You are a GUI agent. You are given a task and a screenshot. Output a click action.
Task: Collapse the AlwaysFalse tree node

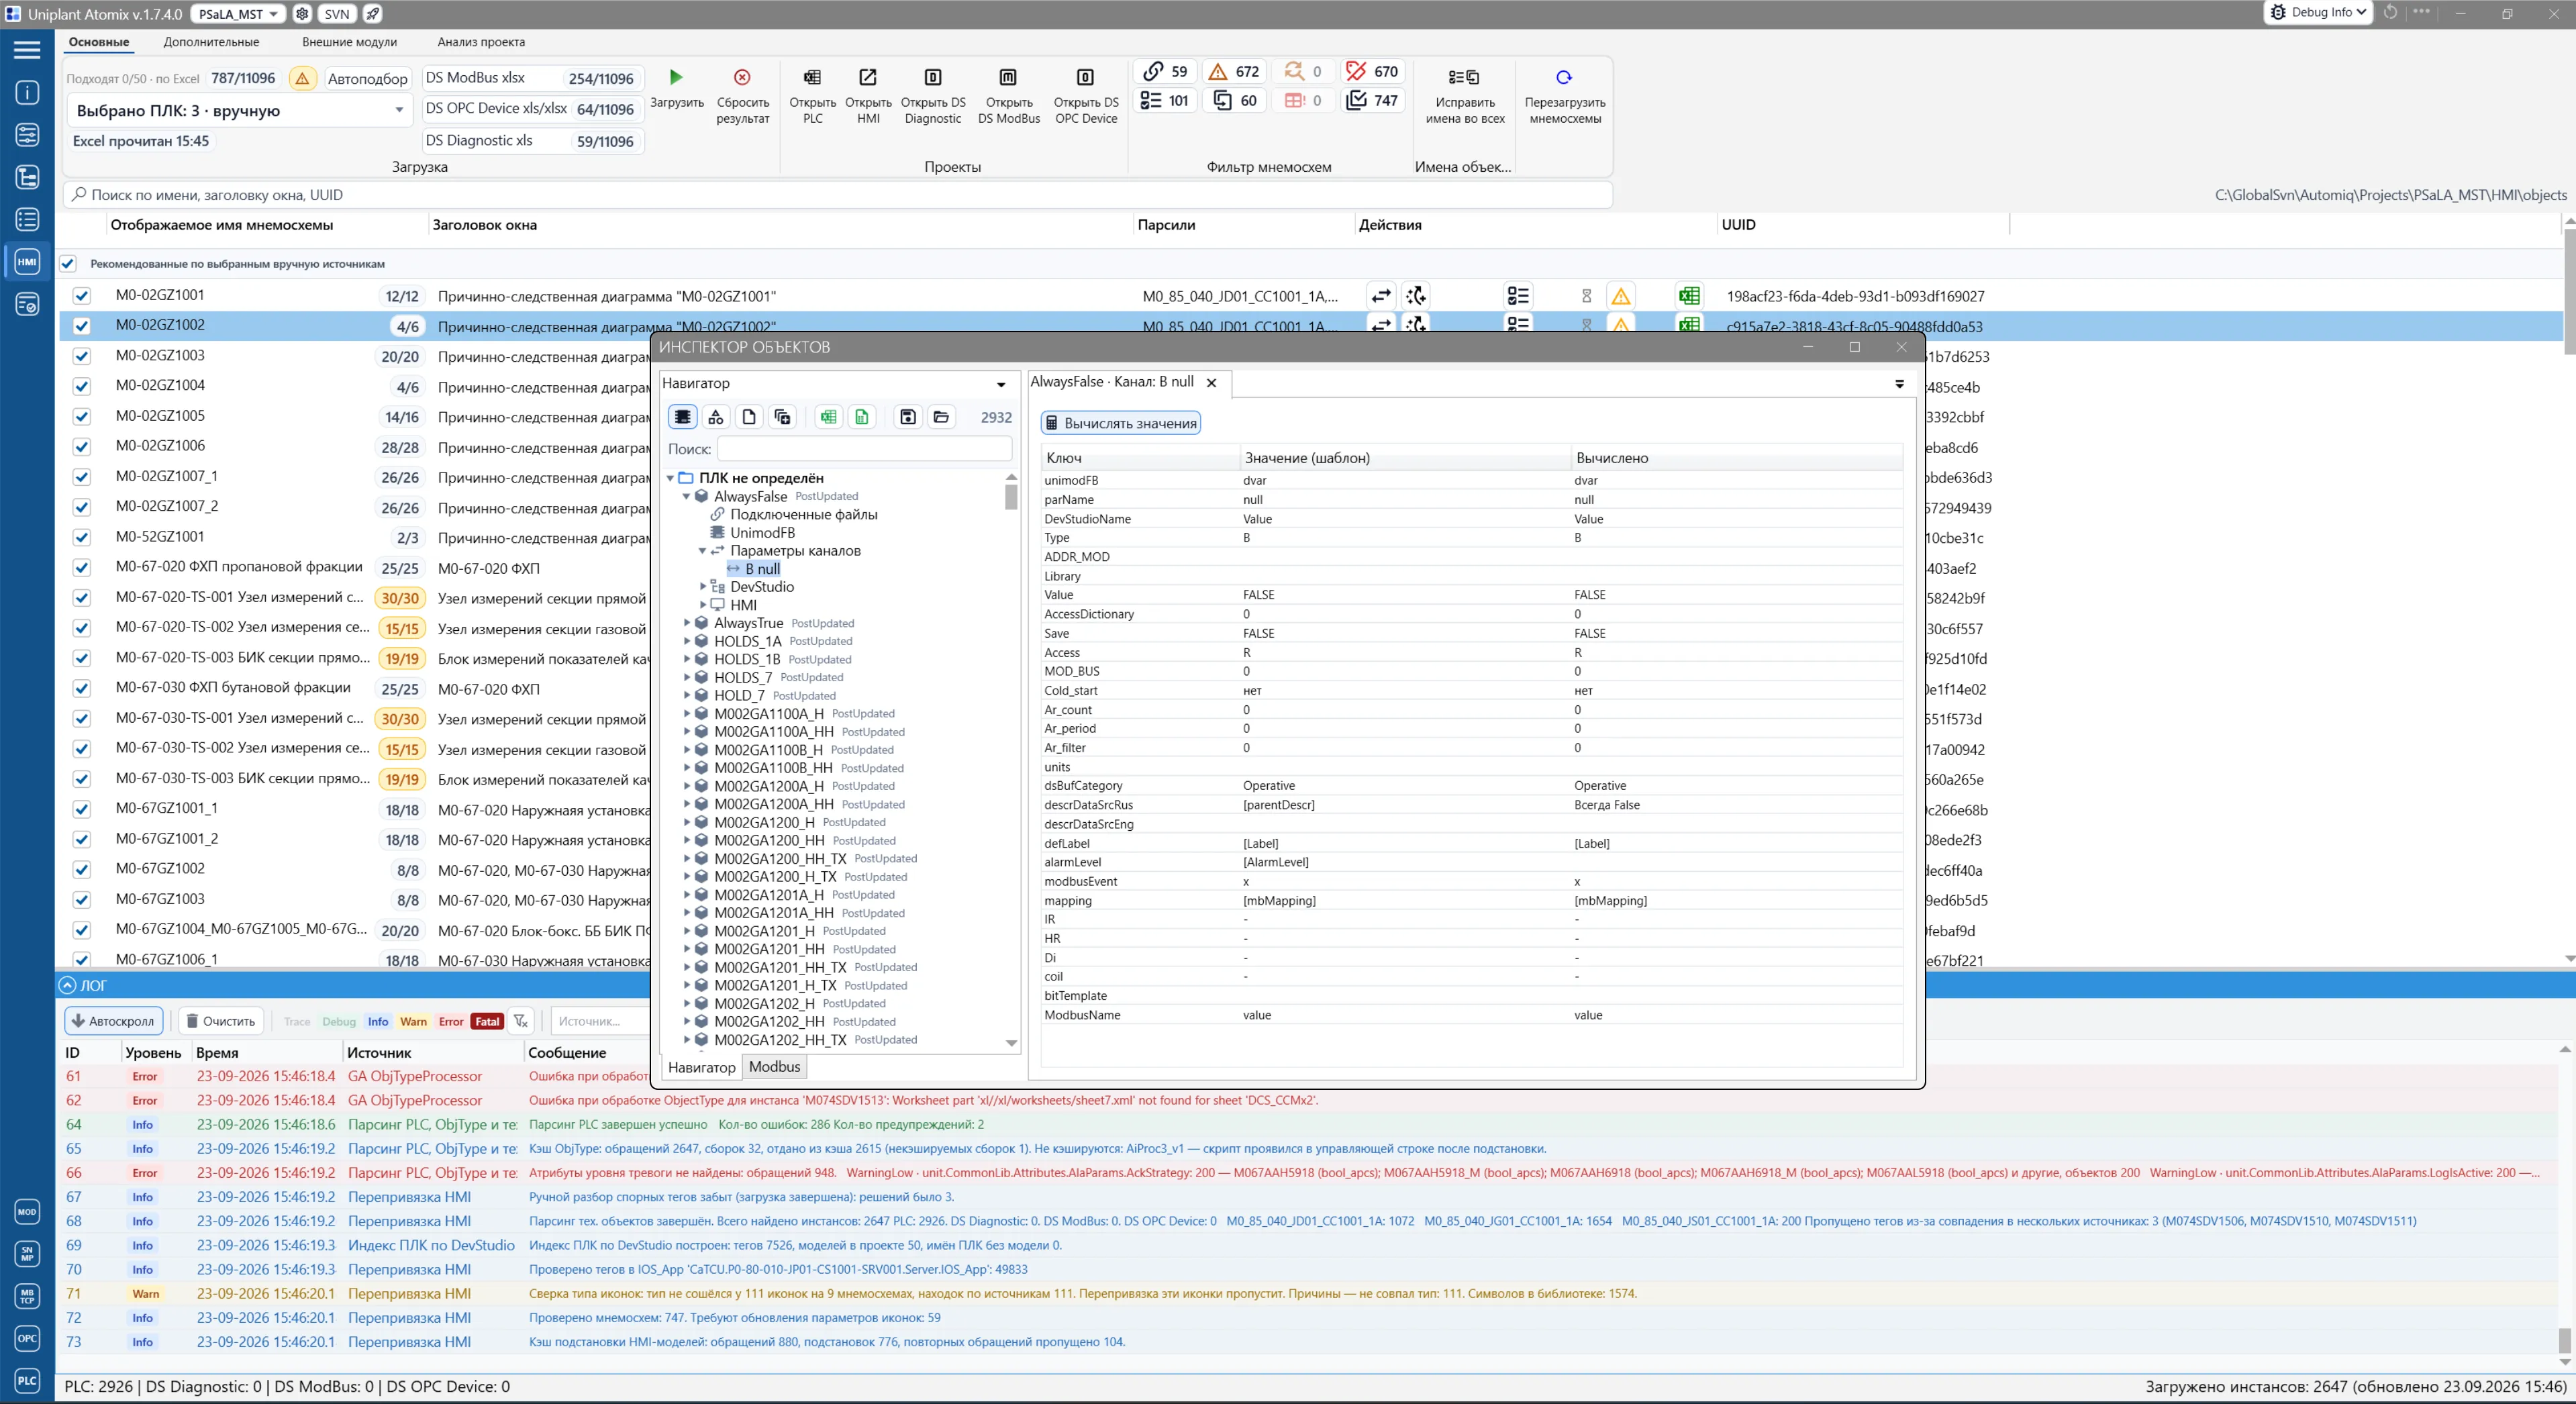[x=687, y=496]
